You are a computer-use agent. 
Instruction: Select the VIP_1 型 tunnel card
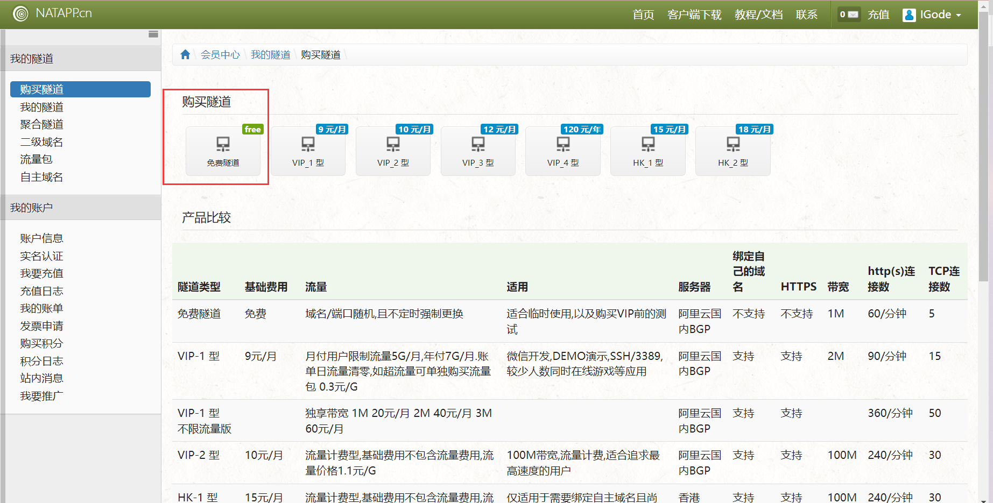click(x=308, y=151)
